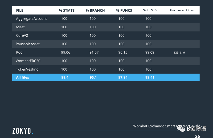Click the page number 26
This screenshot has width=213, height=138.
pos(197,136)
